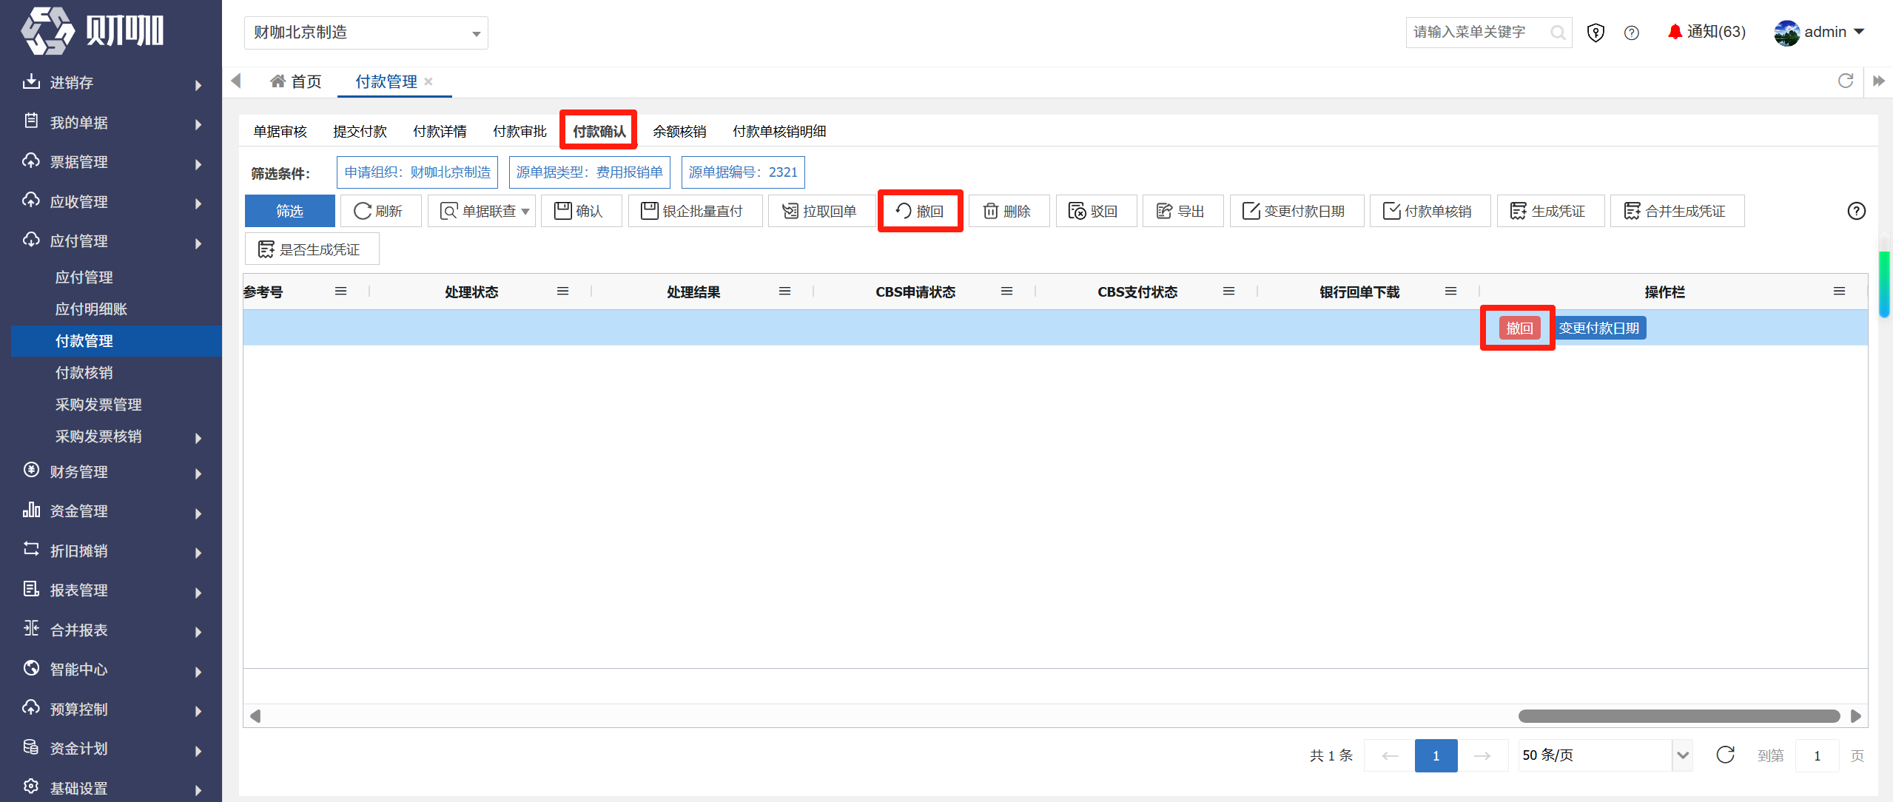Viewport: 1893px width, 802px height.
Task: Click the horizontal table scrollbar thumb
Action: pyautogui.click(x=1678, y=715)
